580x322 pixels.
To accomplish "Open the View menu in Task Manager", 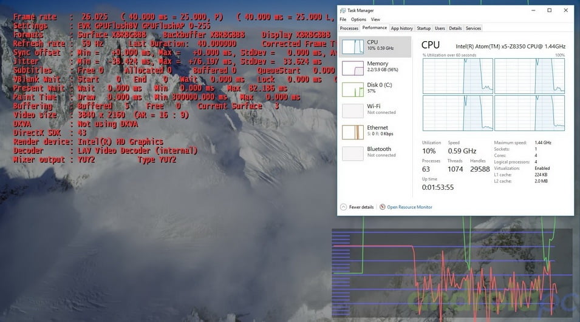I will (375, 19).
